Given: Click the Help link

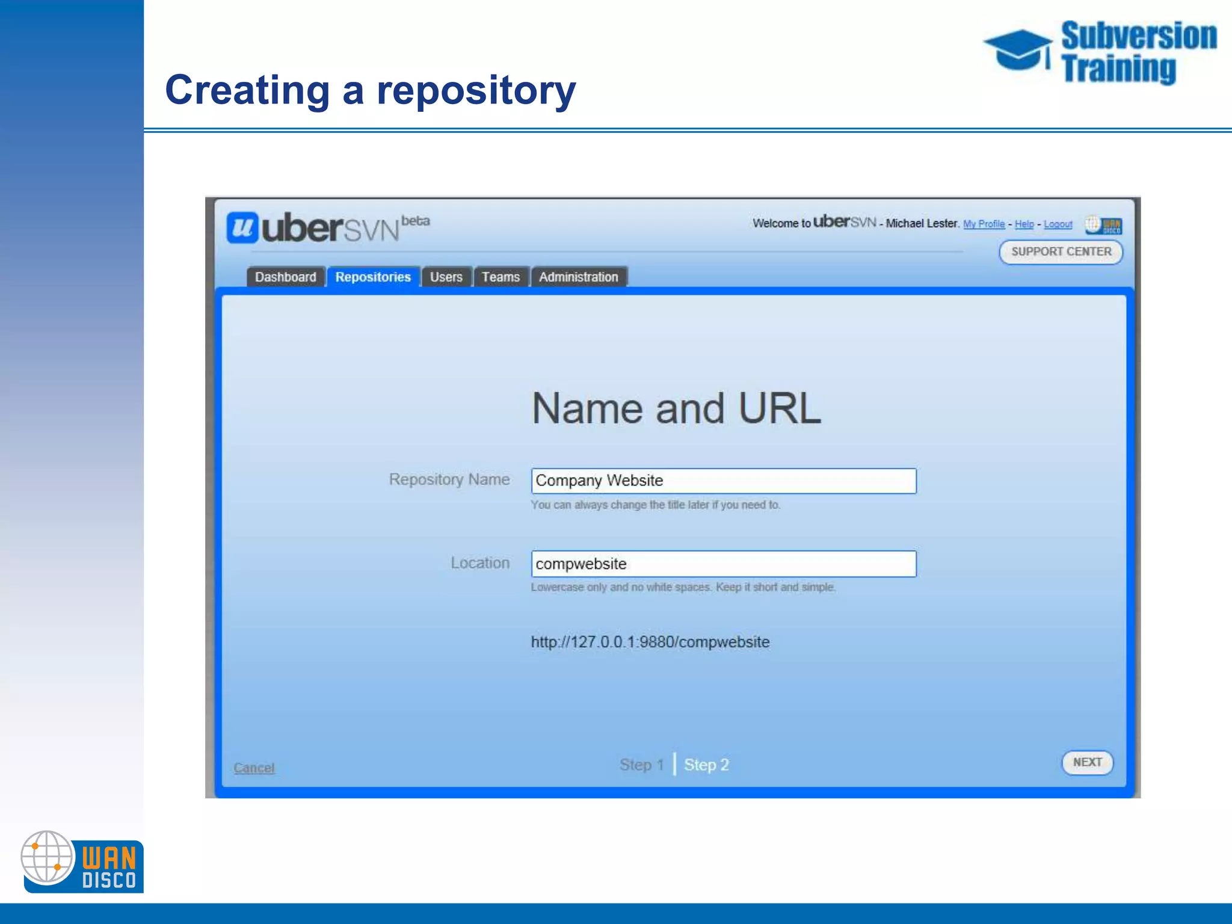Looking at the screenshot, I should [1024, 224].
